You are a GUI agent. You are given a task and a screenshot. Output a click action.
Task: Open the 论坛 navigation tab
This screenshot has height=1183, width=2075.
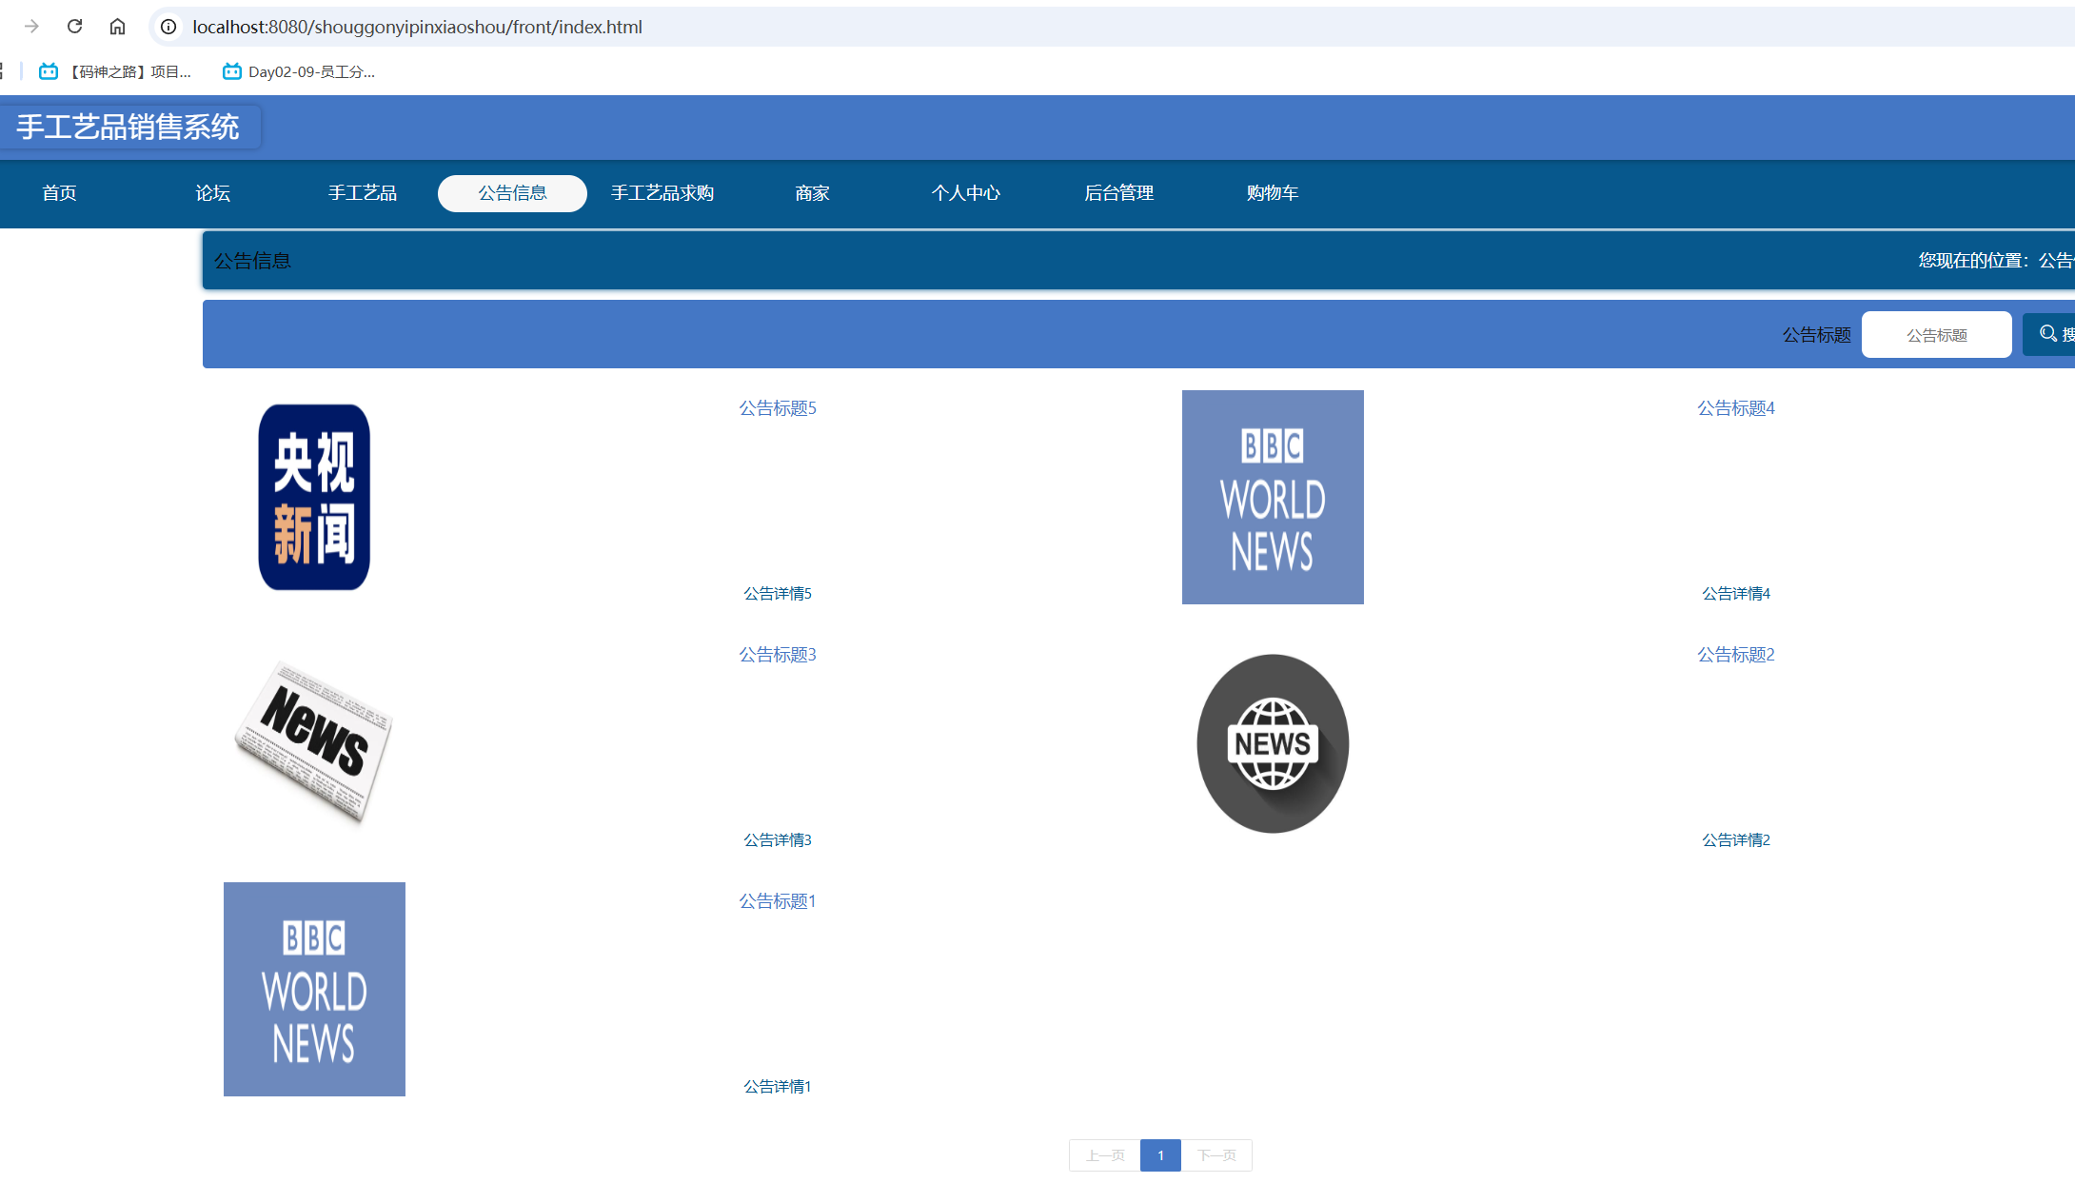[x=212, y=193]
